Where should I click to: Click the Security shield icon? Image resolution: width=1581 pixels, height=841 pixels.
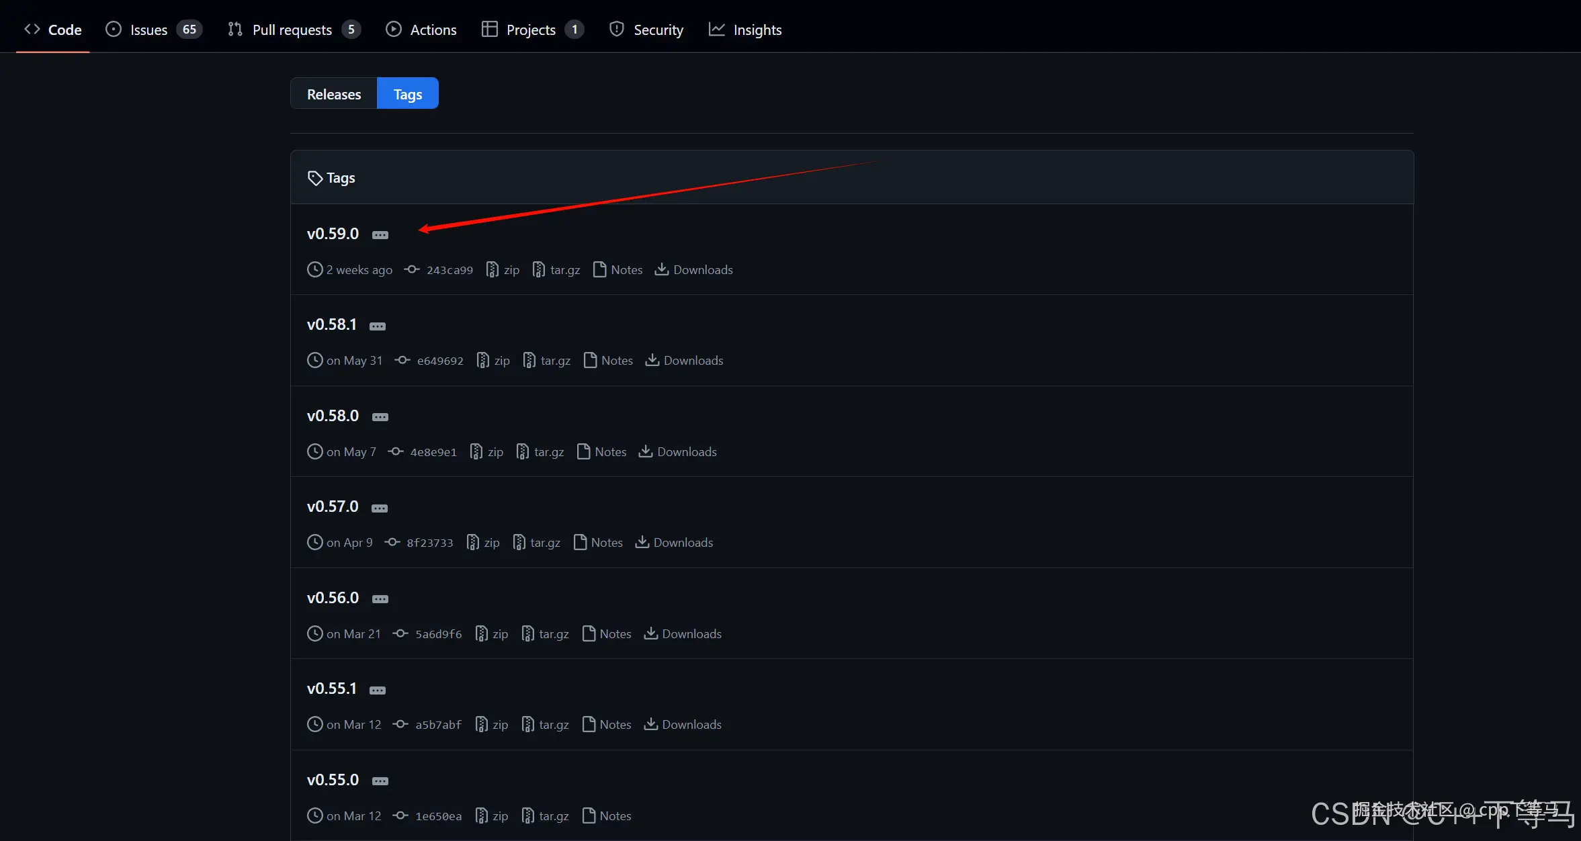point(616,30)
